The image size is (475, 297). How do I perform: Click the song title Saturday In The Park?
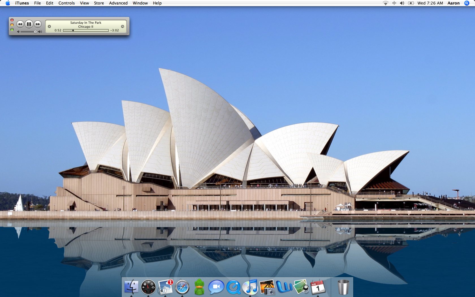coord(86,23)
